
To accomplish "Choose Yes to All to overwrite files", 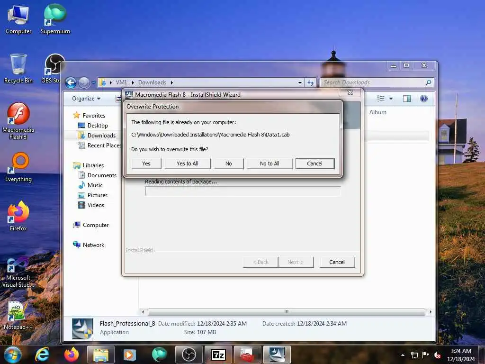I will point(187,164).
